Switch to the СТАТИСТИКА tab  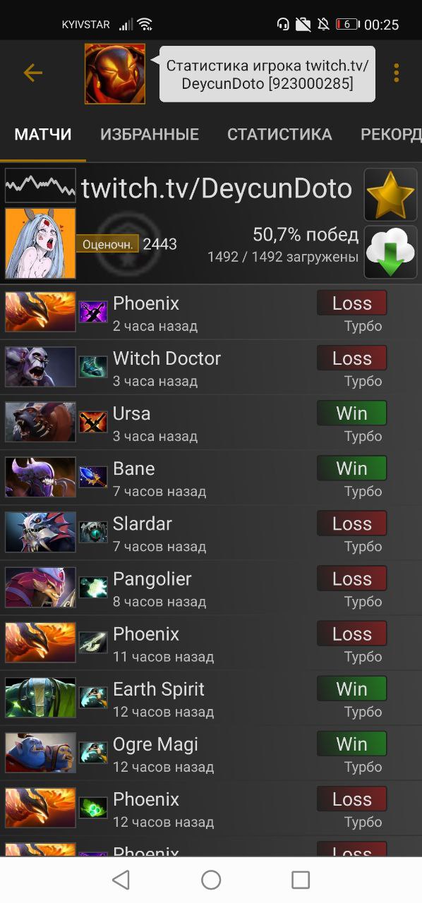click(279, 134)
